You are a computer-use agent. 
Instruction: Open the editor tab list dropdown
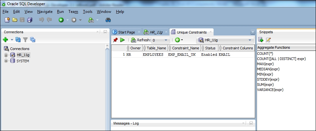tap(252, 32)
